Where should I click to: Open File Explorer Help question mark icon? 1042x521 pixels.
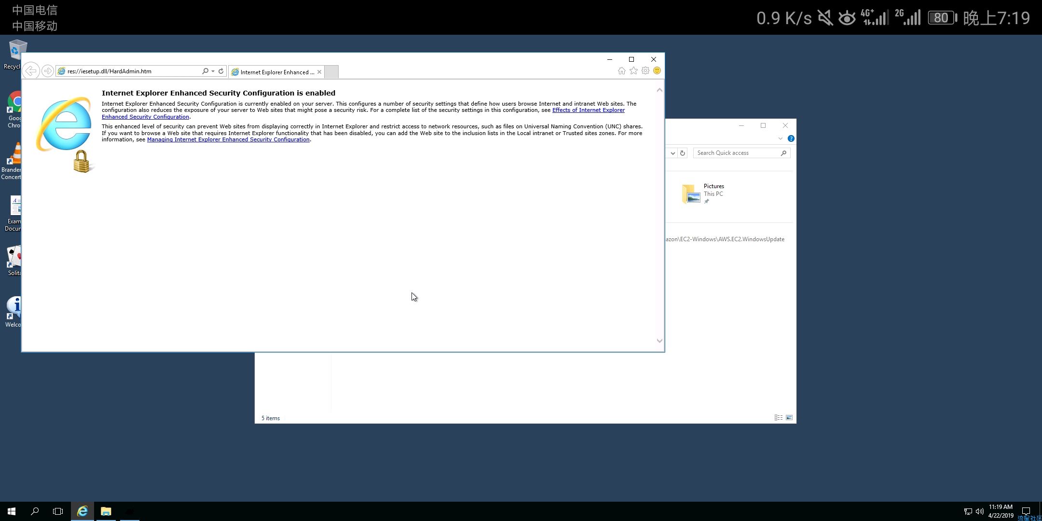tap(791, 138)
